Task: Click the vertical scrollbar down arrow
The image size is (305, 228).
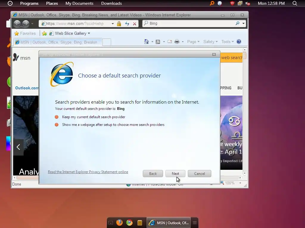Action: click(245, 173)
